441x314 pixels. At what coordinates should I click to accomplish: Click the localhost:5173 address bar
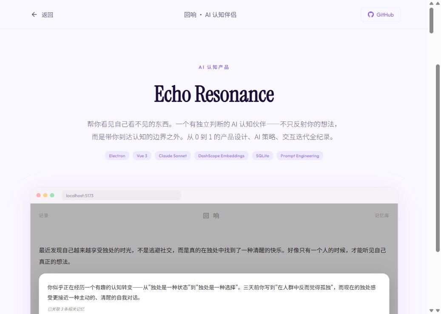(122, 195)
